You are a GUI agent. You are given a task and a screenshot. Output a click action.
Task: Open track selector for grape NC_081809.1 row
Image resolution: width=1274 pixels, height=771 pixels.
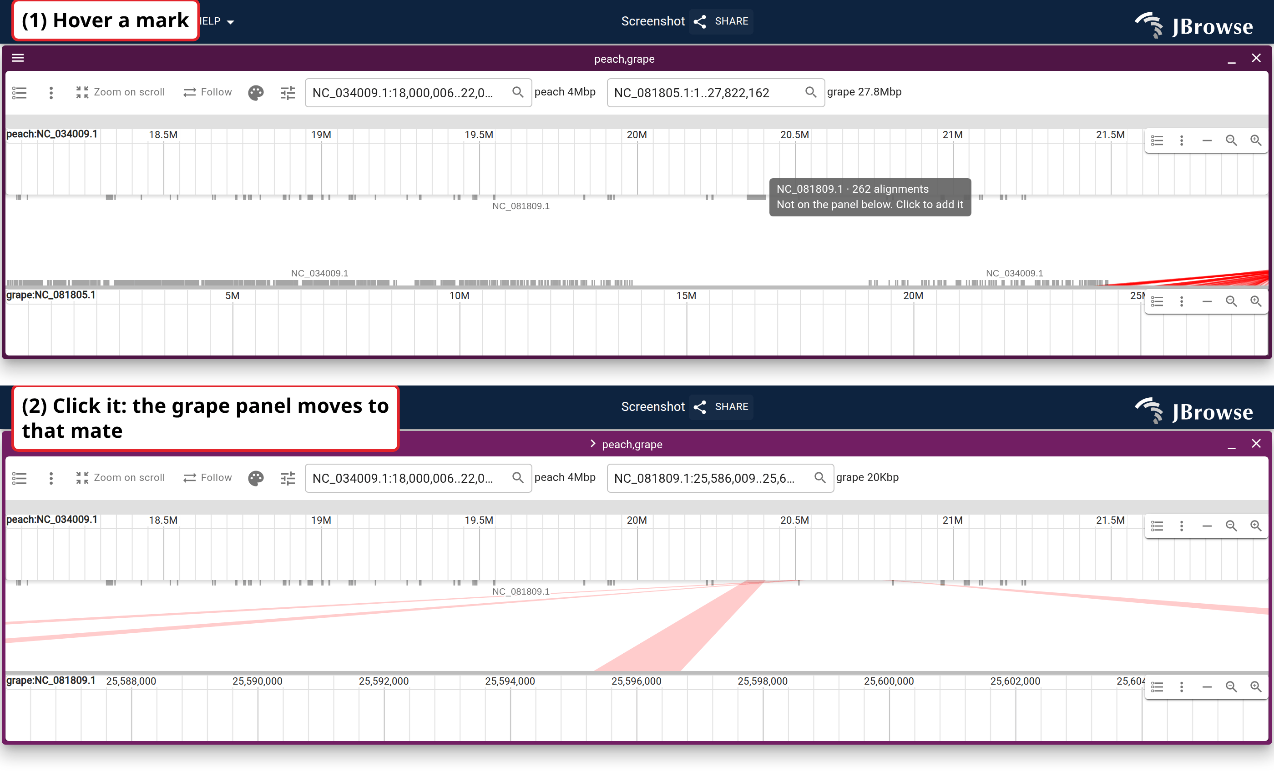point(1157,687)
